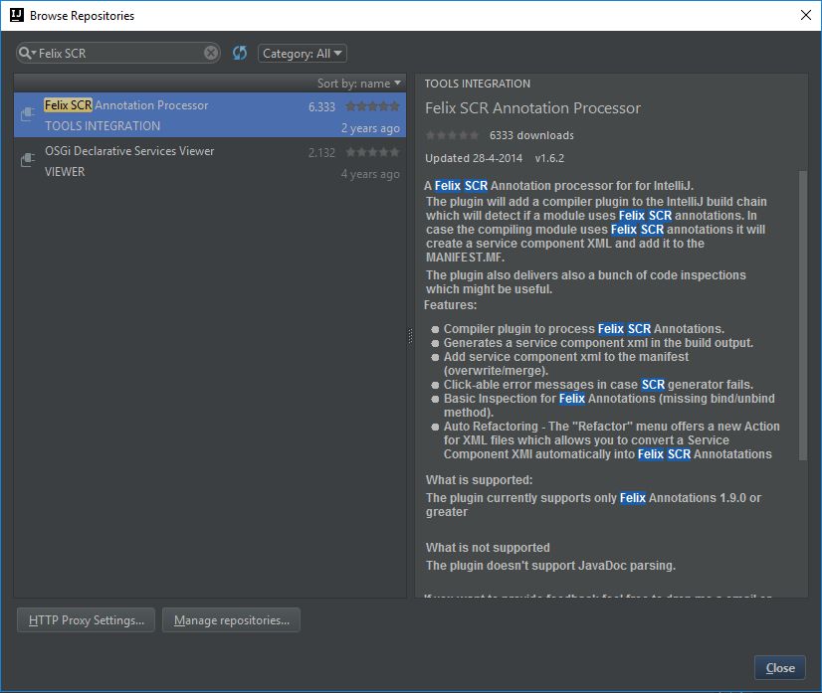The image size is (822, 693).
Task: Click the Felix SCR Annotation Processor title in details
Action: (x=532, y=108)
